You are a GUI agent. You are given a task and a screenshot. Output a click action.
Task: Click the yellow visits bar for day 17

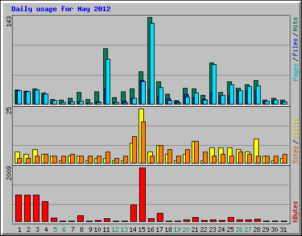[157, 154]
